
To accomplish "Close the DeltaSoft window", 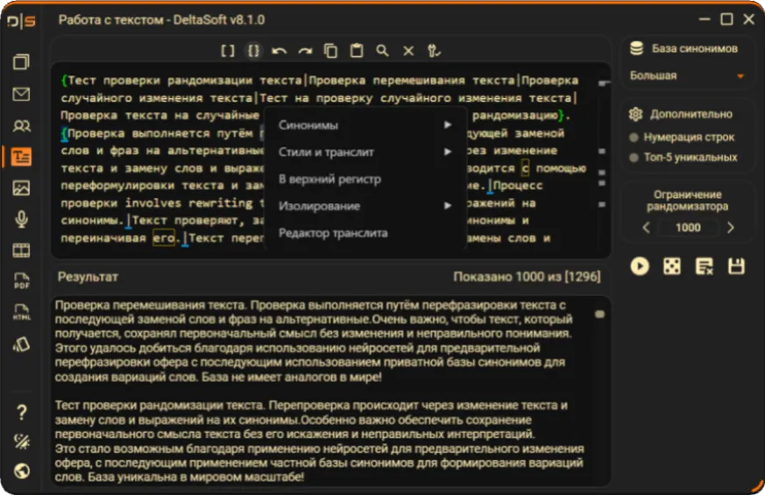I will click(x=749, y=19).
